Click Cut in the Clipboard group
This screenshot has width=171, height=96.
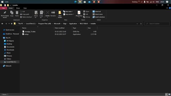[22, 11]
